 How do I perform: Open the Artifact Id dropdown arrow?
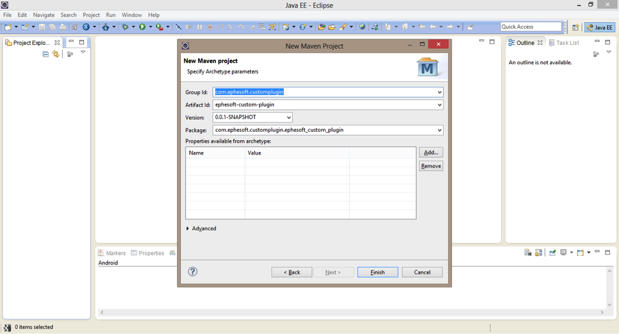(439, 105)
